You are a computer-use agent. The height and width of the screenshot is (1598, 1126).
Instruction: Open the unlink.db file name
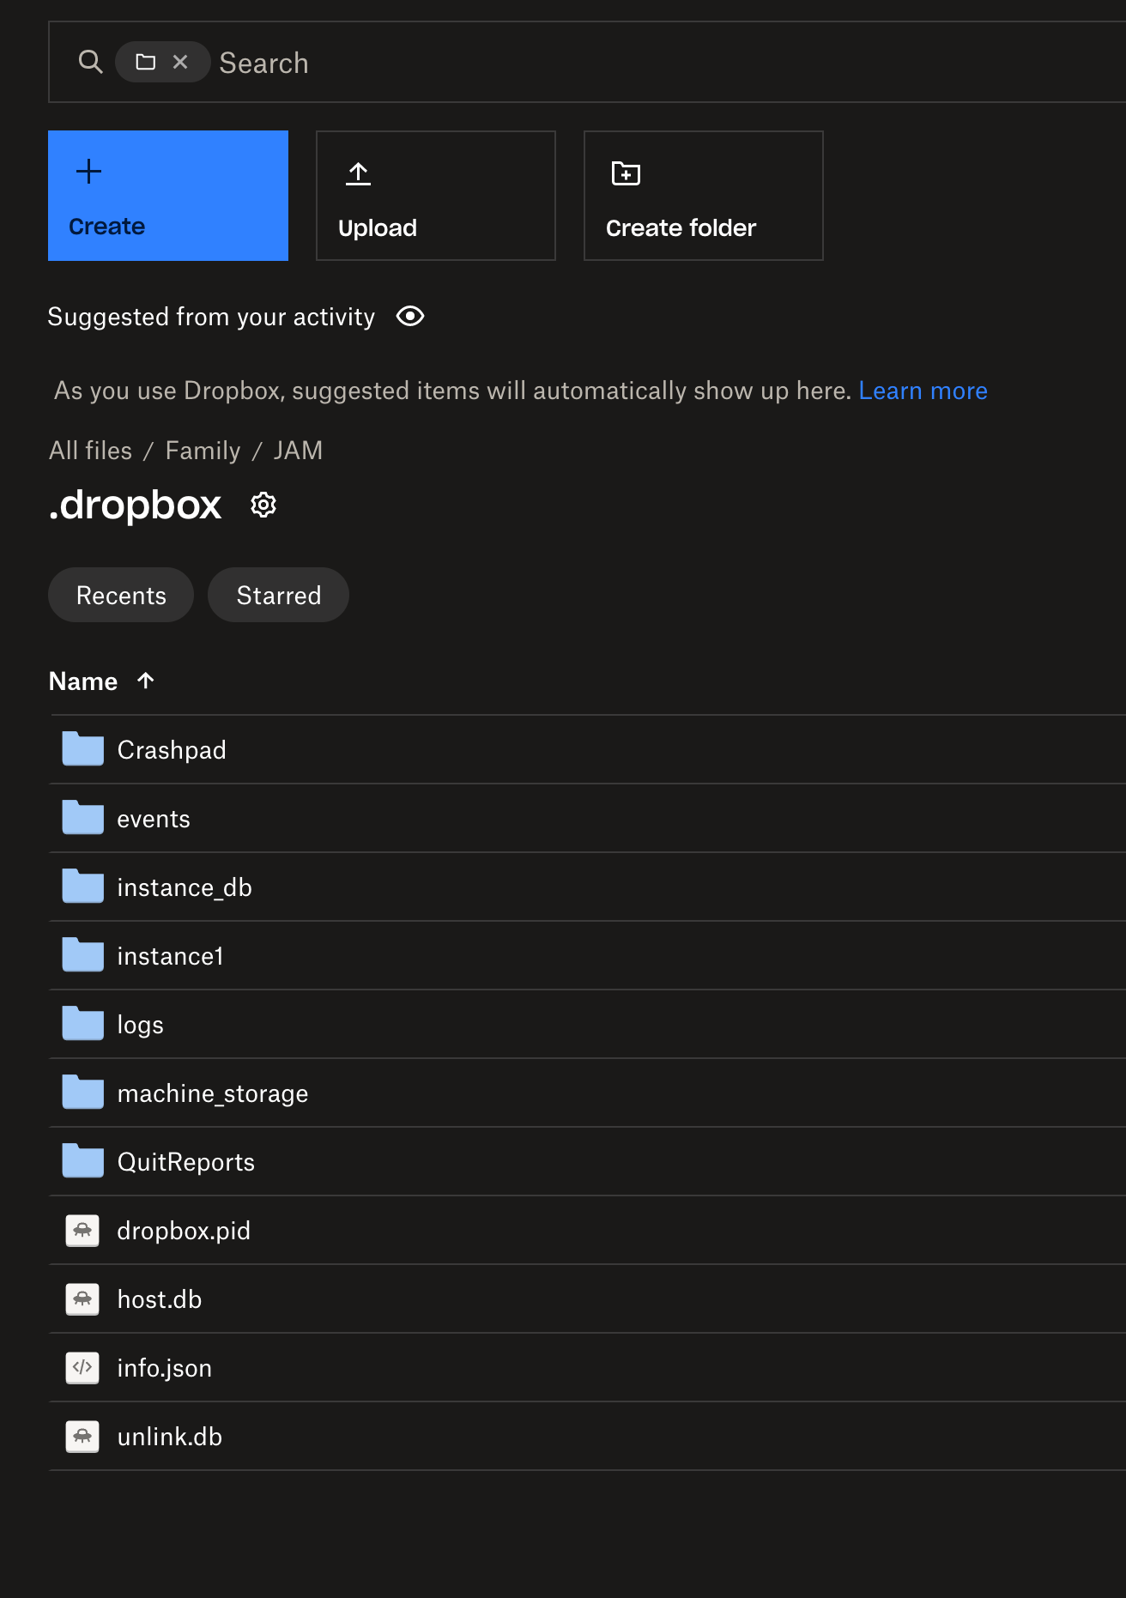coord(170,1437)
